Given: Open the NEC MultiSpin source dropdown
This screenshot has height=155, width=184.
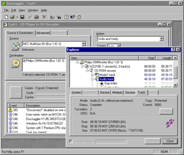Looking at the screenshot, I should click(x=84, y=44).
